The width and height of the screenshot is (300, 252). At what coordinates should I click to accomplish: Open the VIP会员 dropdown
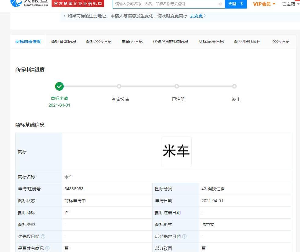pyautogui.click(x=264, y=4)
